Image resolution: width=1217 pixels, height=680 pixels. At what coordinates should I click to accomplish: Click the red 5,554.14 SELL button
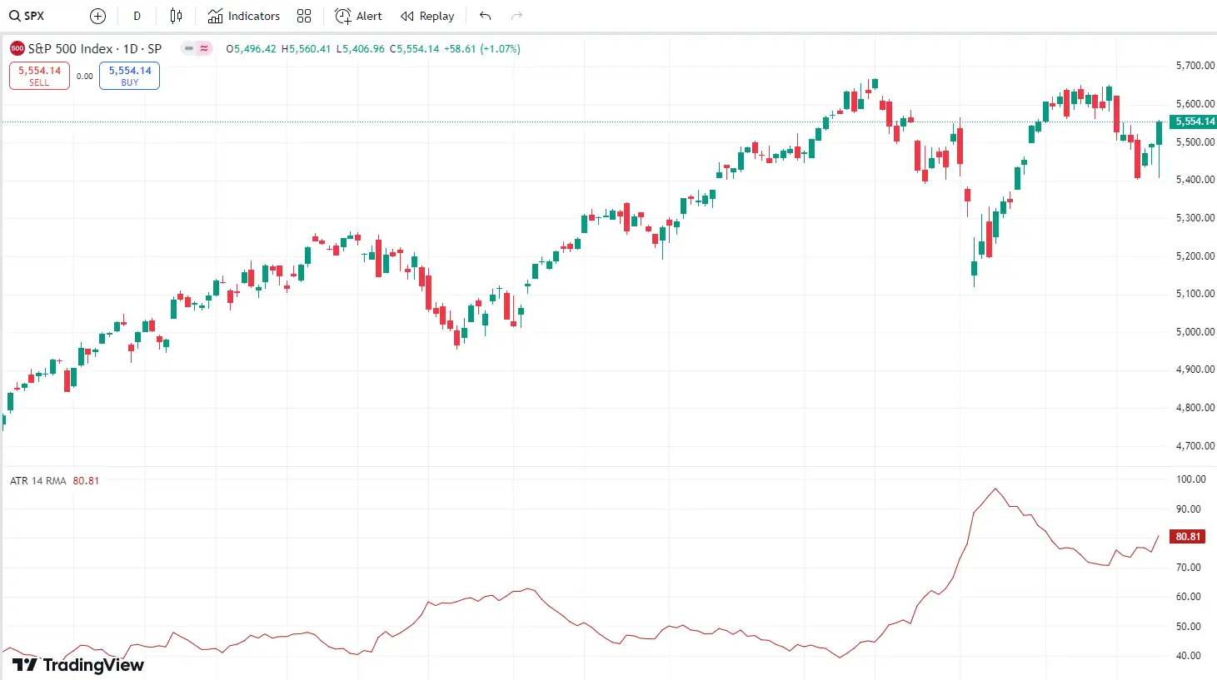tap(38, 75)
